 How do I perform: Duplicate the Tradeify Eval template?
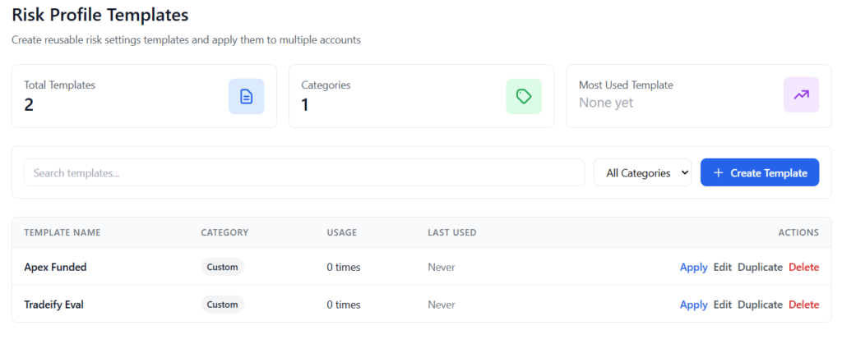(760, 305)
